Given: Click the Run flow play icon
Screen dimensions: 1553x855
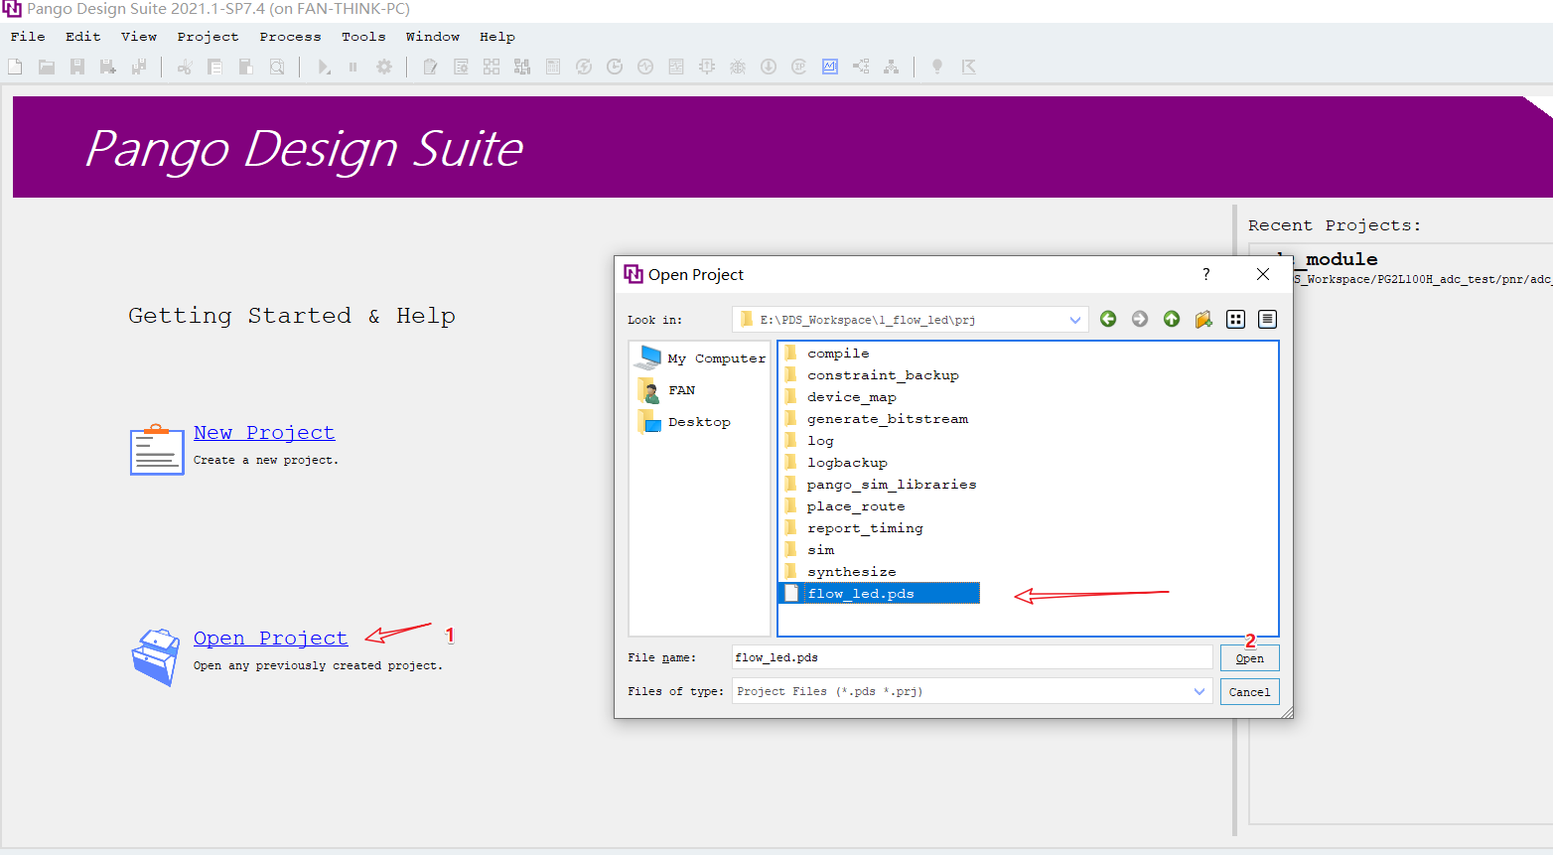Looking at the screenshot, I should click(x=324, y=67).
